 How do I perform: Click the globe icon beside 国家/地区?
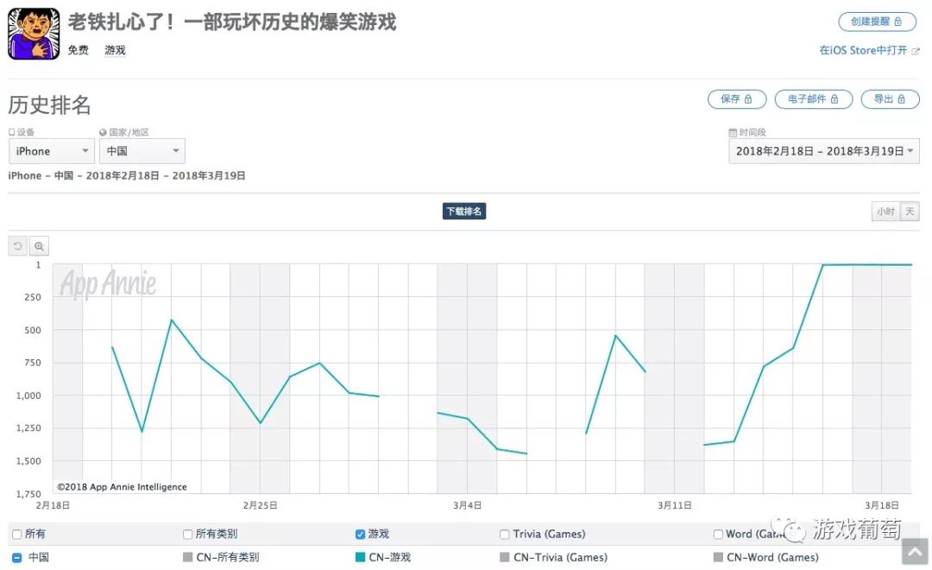[104, 133]
